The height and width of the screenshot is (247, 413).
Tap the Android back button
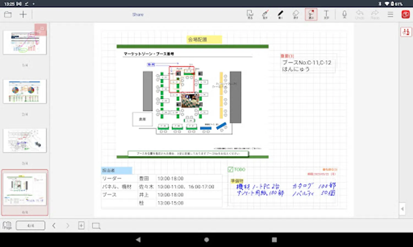coord(138,240)
